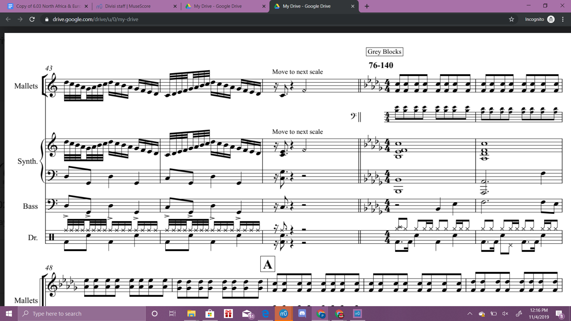This screenshot has width=571, height=321.
Task: Go back to the previous page
Action: [8, 19]
